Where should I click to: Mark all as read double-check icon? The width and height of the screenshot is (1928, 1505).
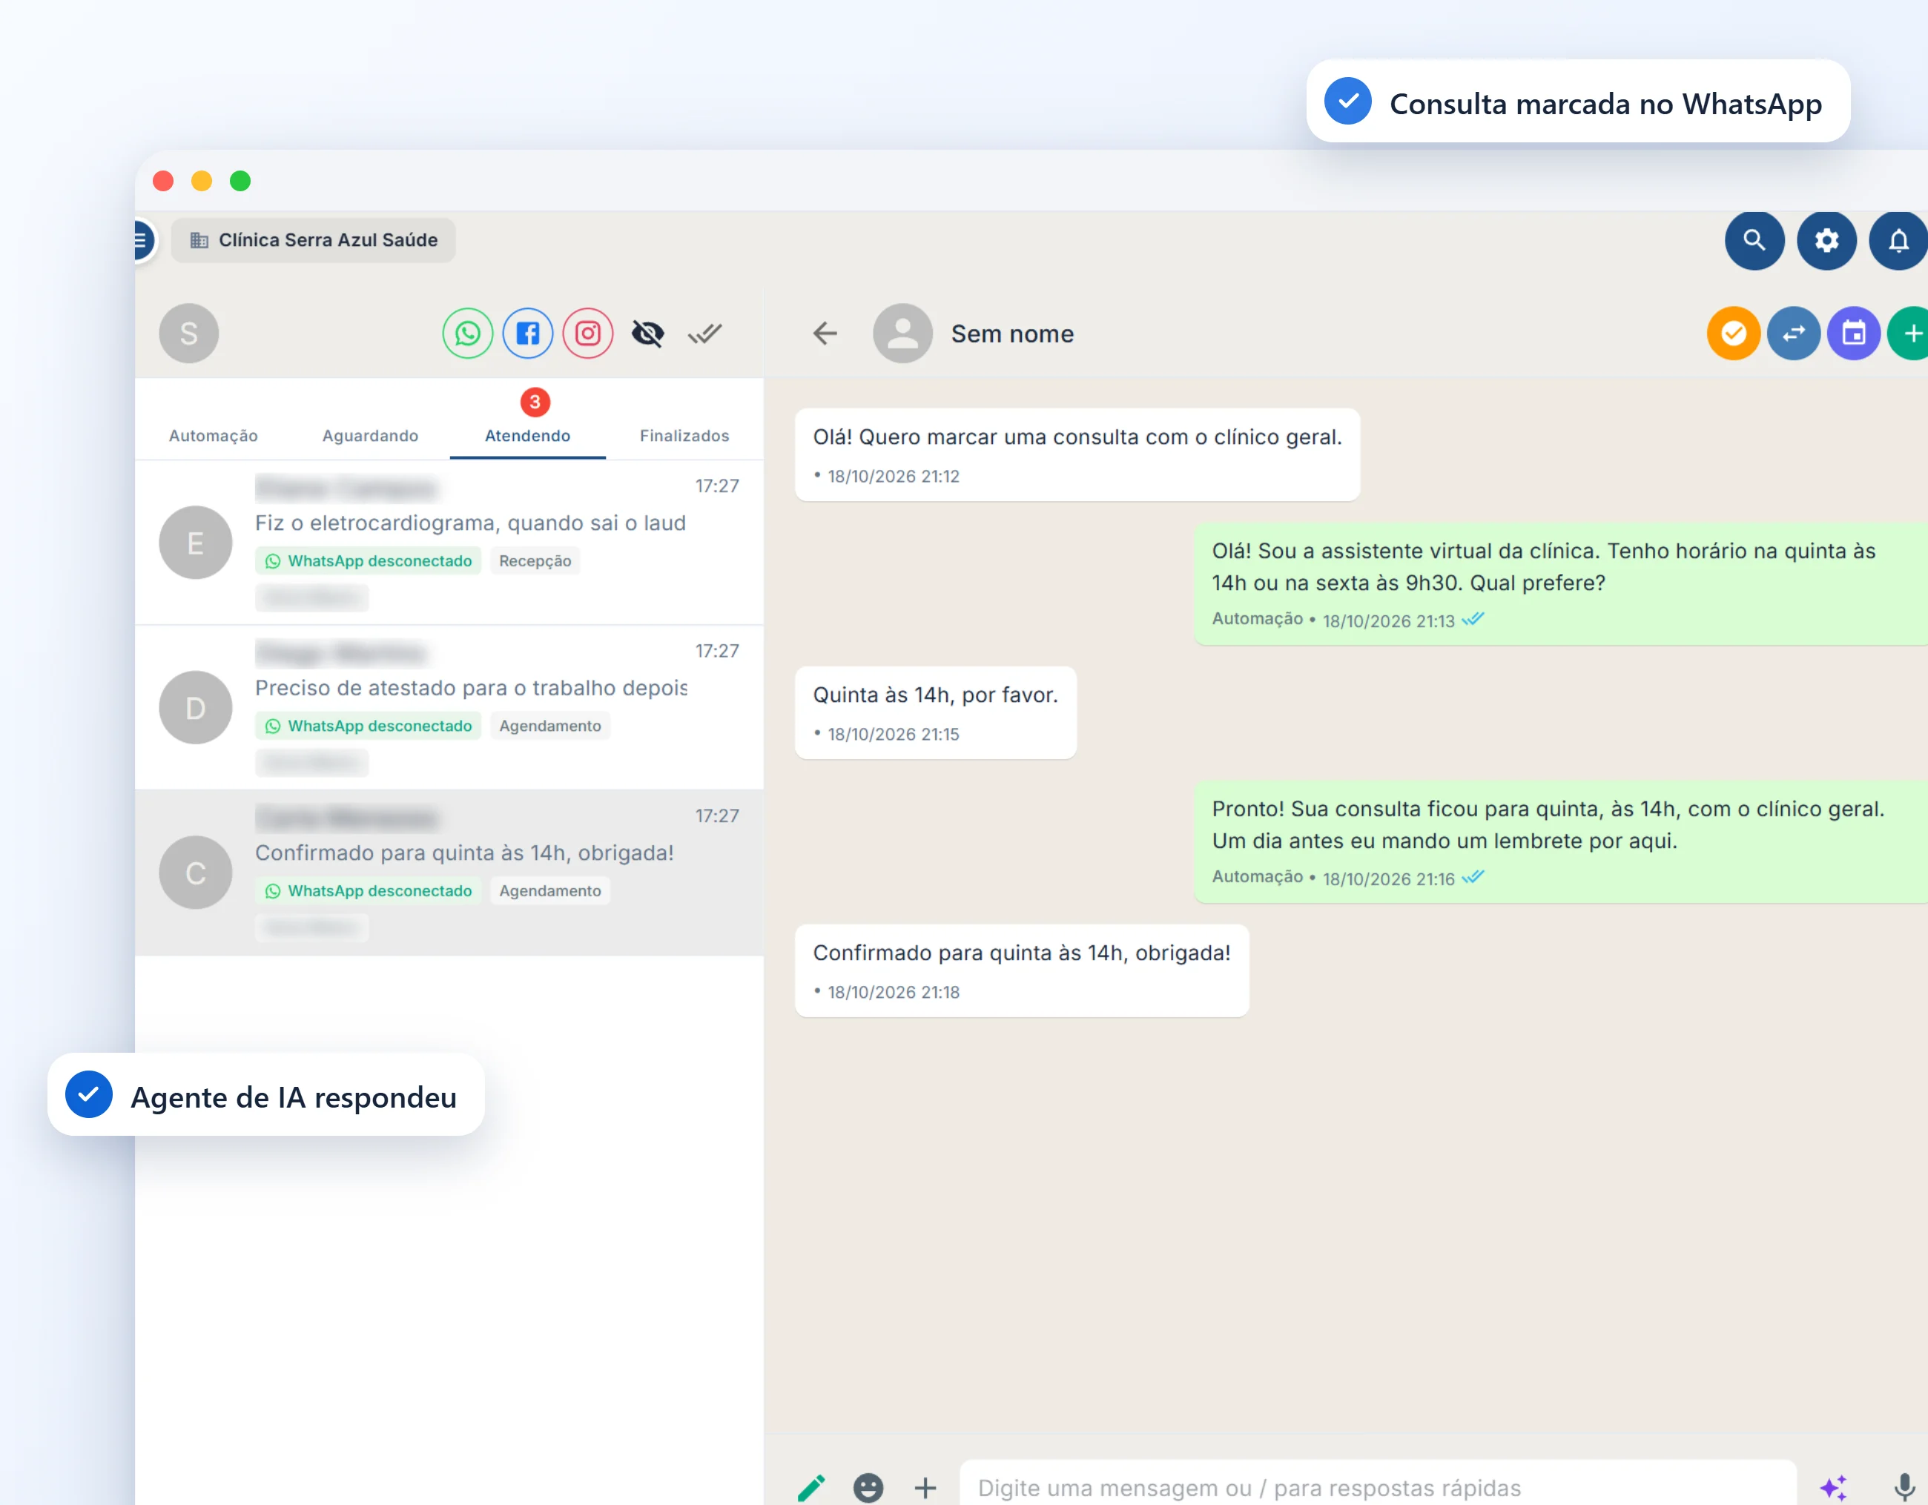pyautogui.click(x=705, y=334)
